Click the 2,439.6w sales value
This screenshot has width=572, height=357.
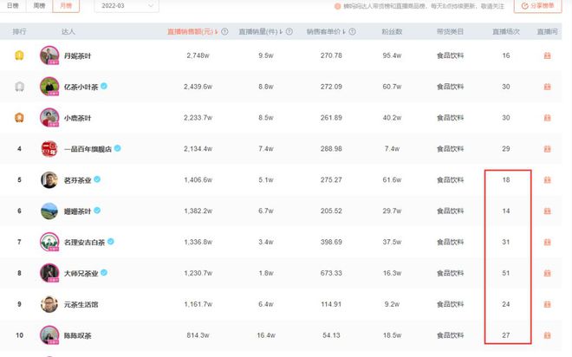[198, 87]
